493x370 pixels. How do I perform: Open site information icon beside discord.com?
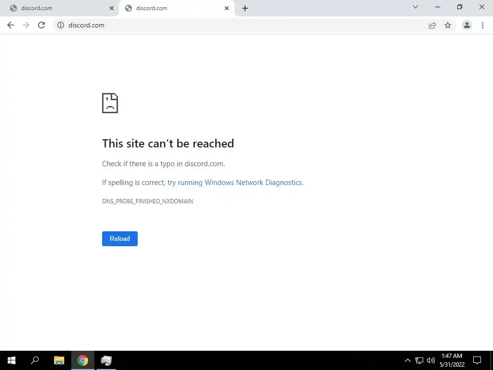(x=61, y=25)
